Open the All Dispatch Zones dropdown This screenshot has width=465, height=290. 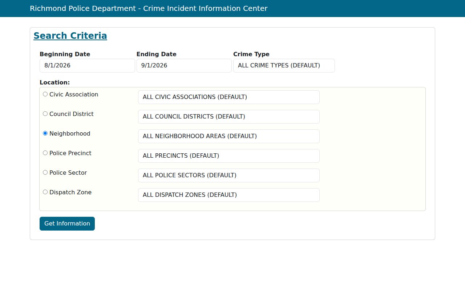coord(229,195)
